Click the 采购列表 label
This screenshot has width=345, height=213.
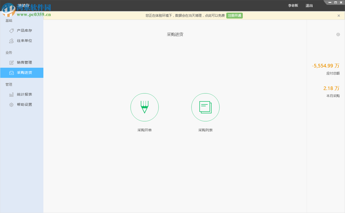[205, 130]
